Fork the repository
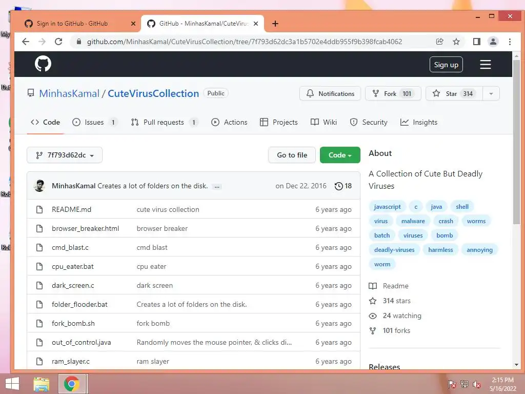This screenshot has height=394, width=525. 393,93
